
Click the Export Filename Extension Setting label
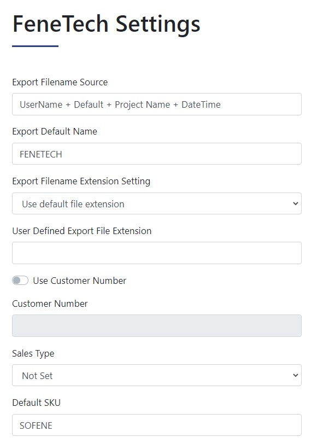(81, 182)
